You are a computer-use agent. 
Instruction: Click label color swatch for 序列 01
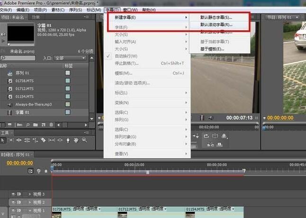pos(68,73)
